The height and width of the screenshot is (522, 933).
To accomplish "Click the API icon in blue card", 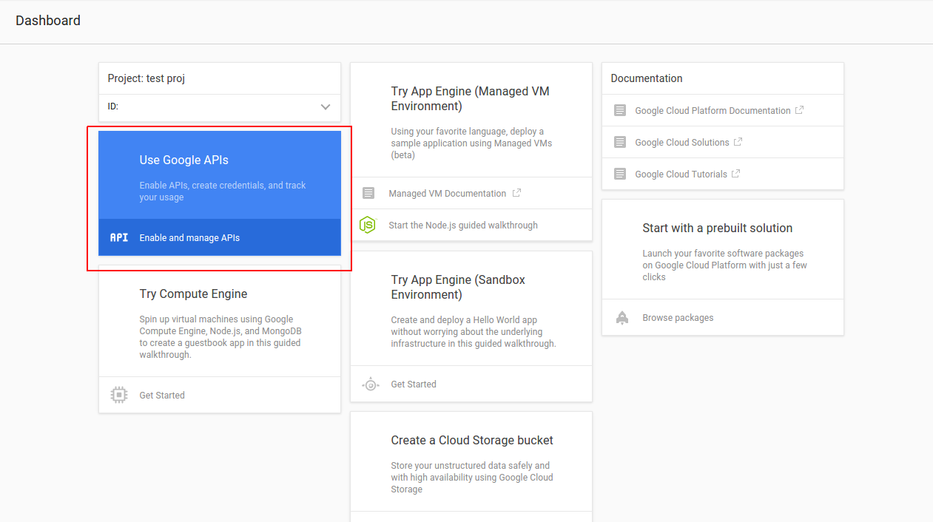I will tap(118, 237).
